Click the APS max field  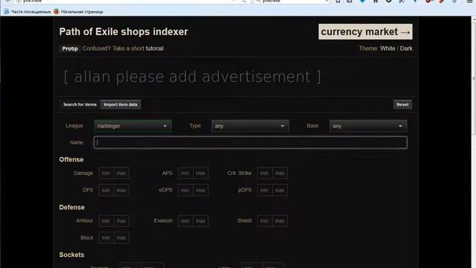click(x=201, y=173)
